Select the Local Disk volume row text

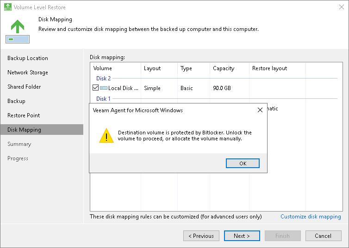click(x=123, y=88)
